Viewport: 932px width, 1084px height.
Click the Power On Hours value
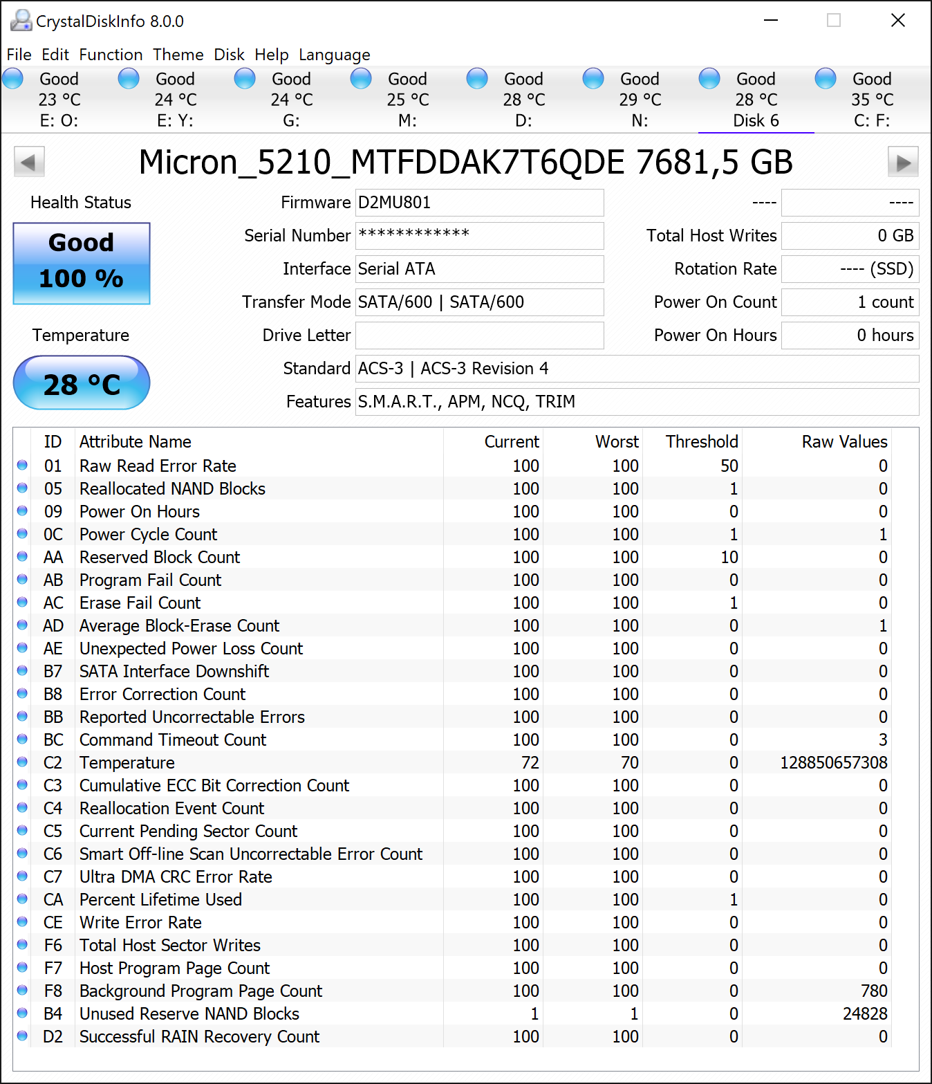point(850,336)
